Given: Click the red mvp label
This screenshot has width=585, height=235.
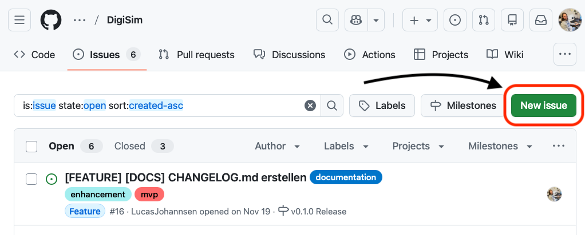Looking at the screenshot, I should (149, 195).
